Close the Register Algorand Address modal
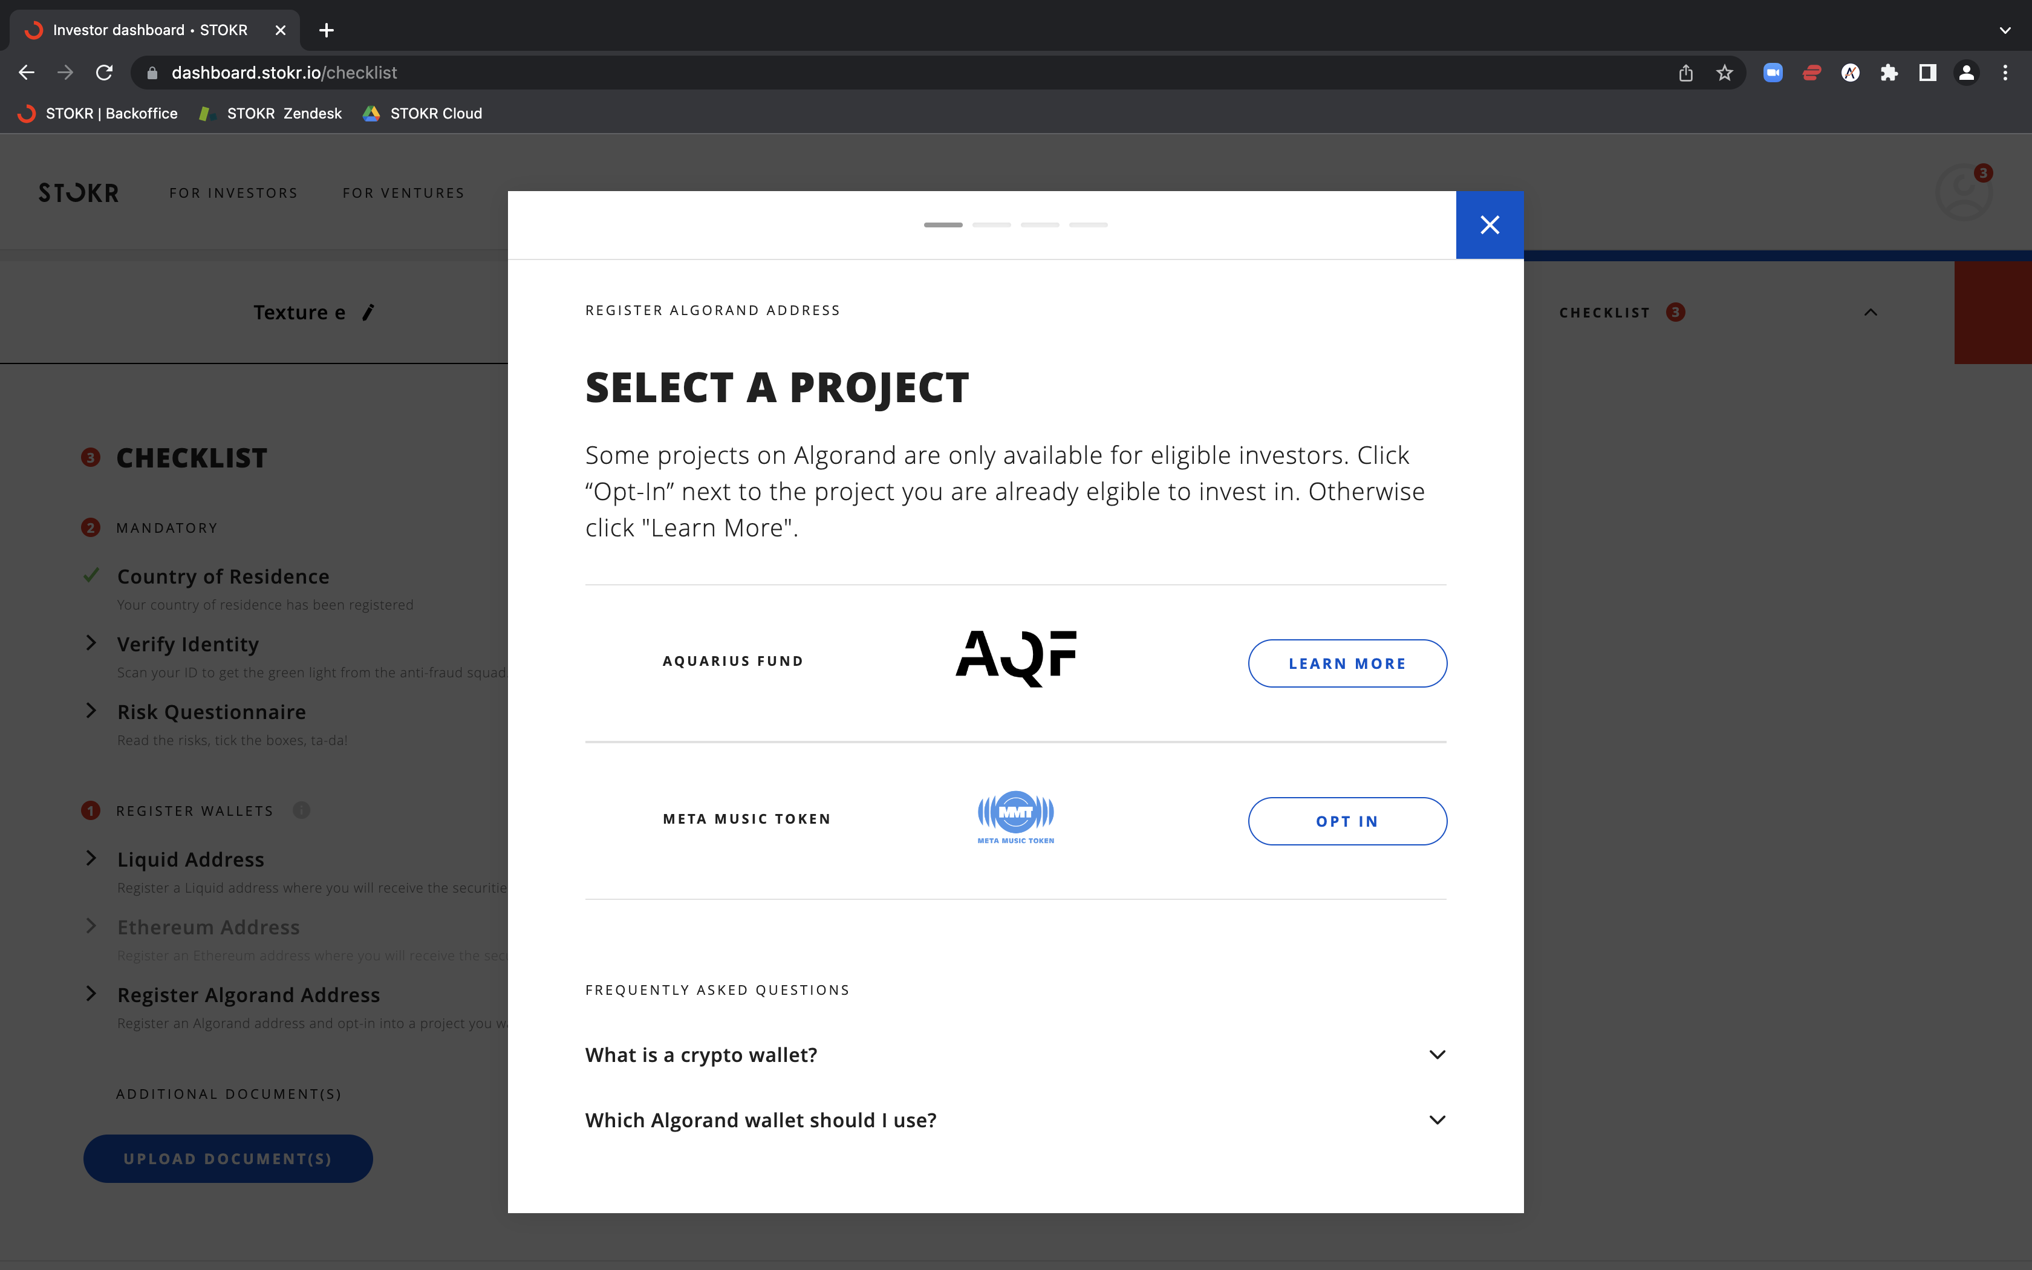The width and height of the screenshot is (2032, 1270). [1490, 225]
